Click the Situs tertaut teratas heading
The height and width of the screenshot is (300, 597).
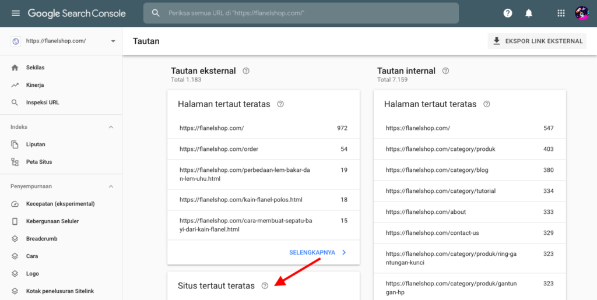click(216, 285)
